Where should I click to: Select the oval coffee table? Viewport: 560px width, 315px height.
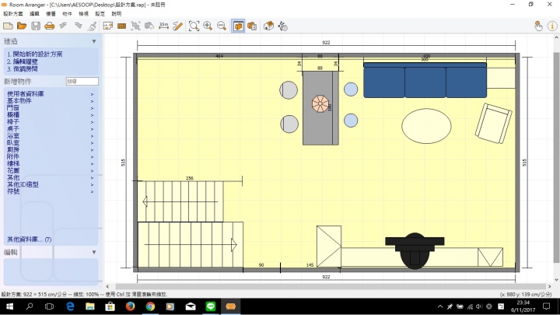tap(426, 126)
